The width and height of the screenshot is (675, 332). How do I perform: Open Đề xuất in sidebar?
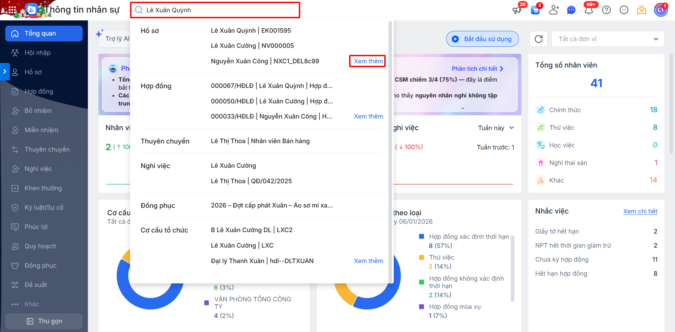tap(44, 285)
